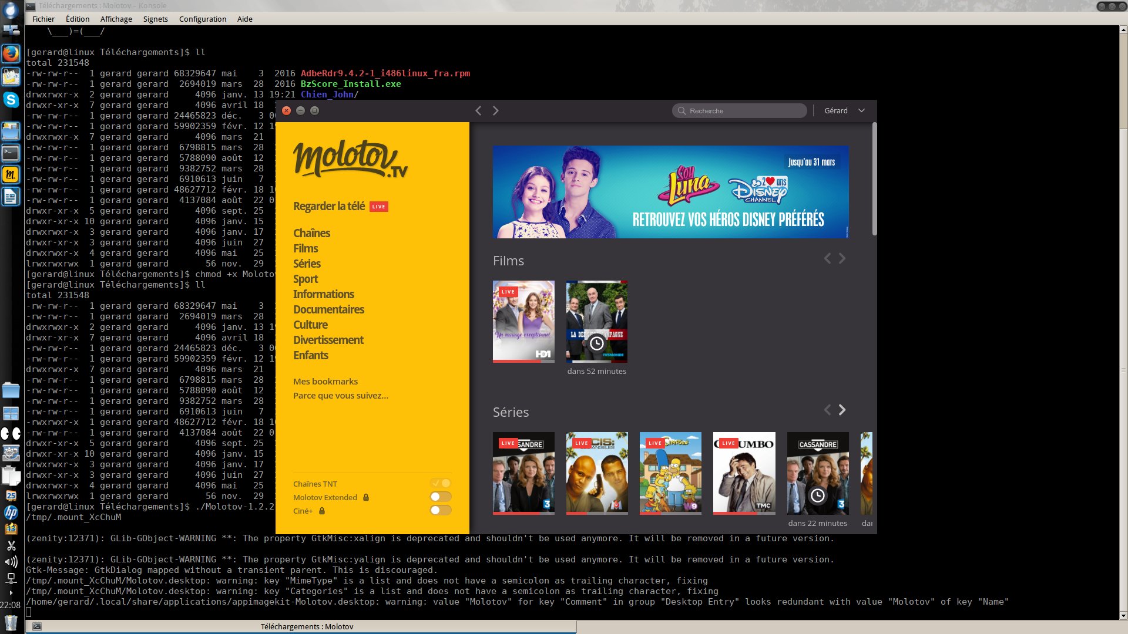Show next Séries with right chevron
The height and width of the screenshot is (634, 1128).
(842, 410)
